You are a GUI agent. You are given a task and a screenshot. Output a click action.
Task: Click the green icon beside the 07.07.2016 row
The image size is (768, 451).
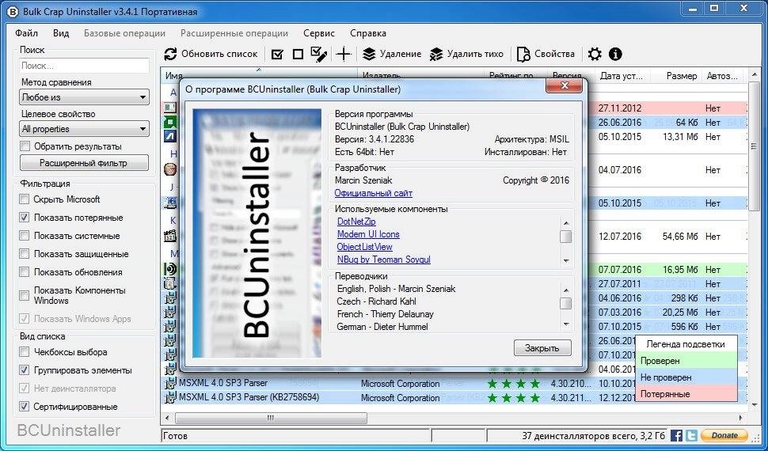[x=170, y=269]
